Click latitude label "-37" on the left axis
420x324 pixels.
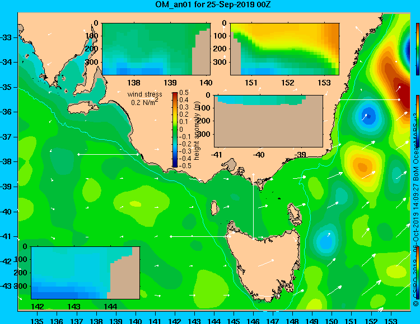(6, 137)
